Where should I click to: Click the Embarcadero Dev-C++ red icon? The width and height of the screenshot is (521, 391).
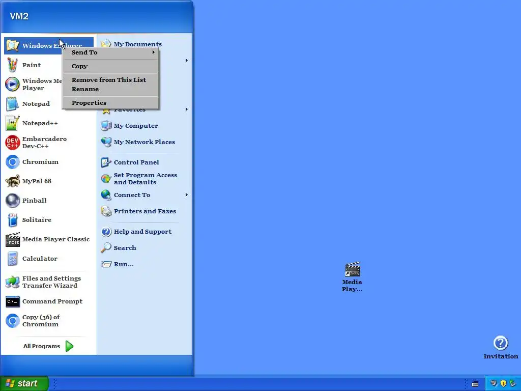[x=12, y=143]
